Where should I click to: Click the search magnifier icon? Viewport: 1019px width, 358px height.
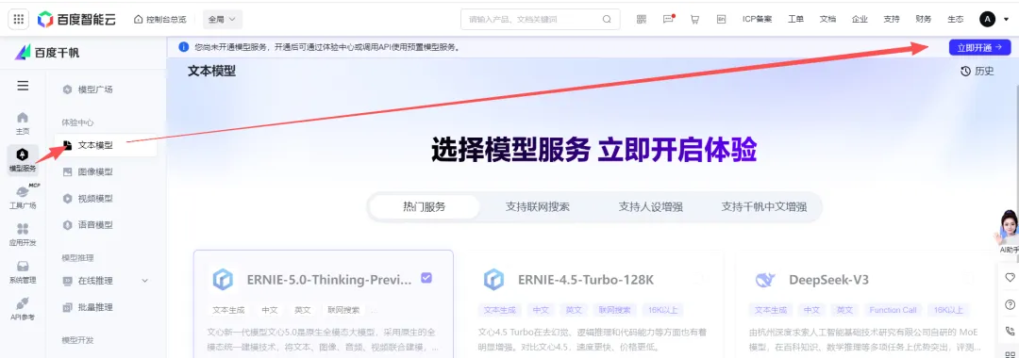(607, 20)
